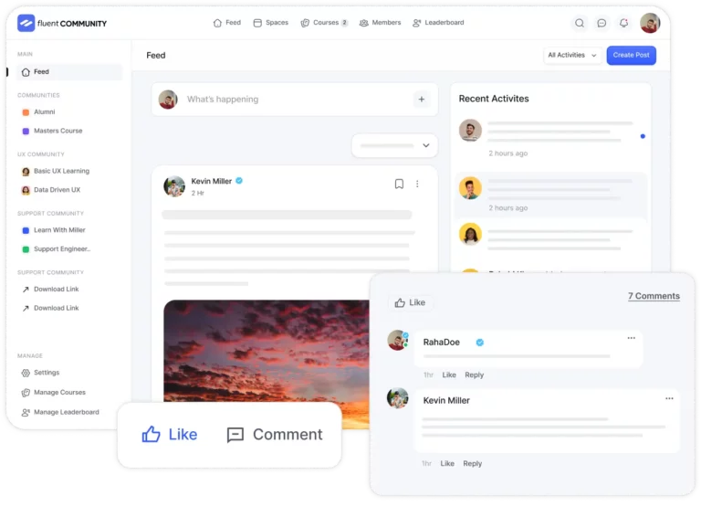Like RahaDoe's comment
Viewport: 701px width, 517px height.
pyautogui.click(x=449, y=375)
